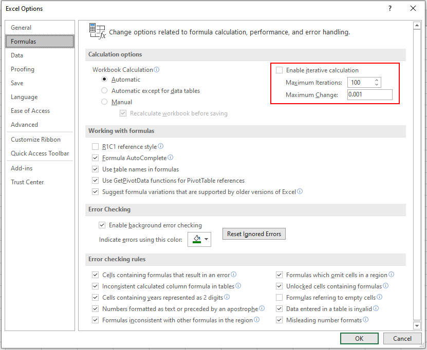
Task: Click the error indicator color fill icon
Action: click(196, 239)
